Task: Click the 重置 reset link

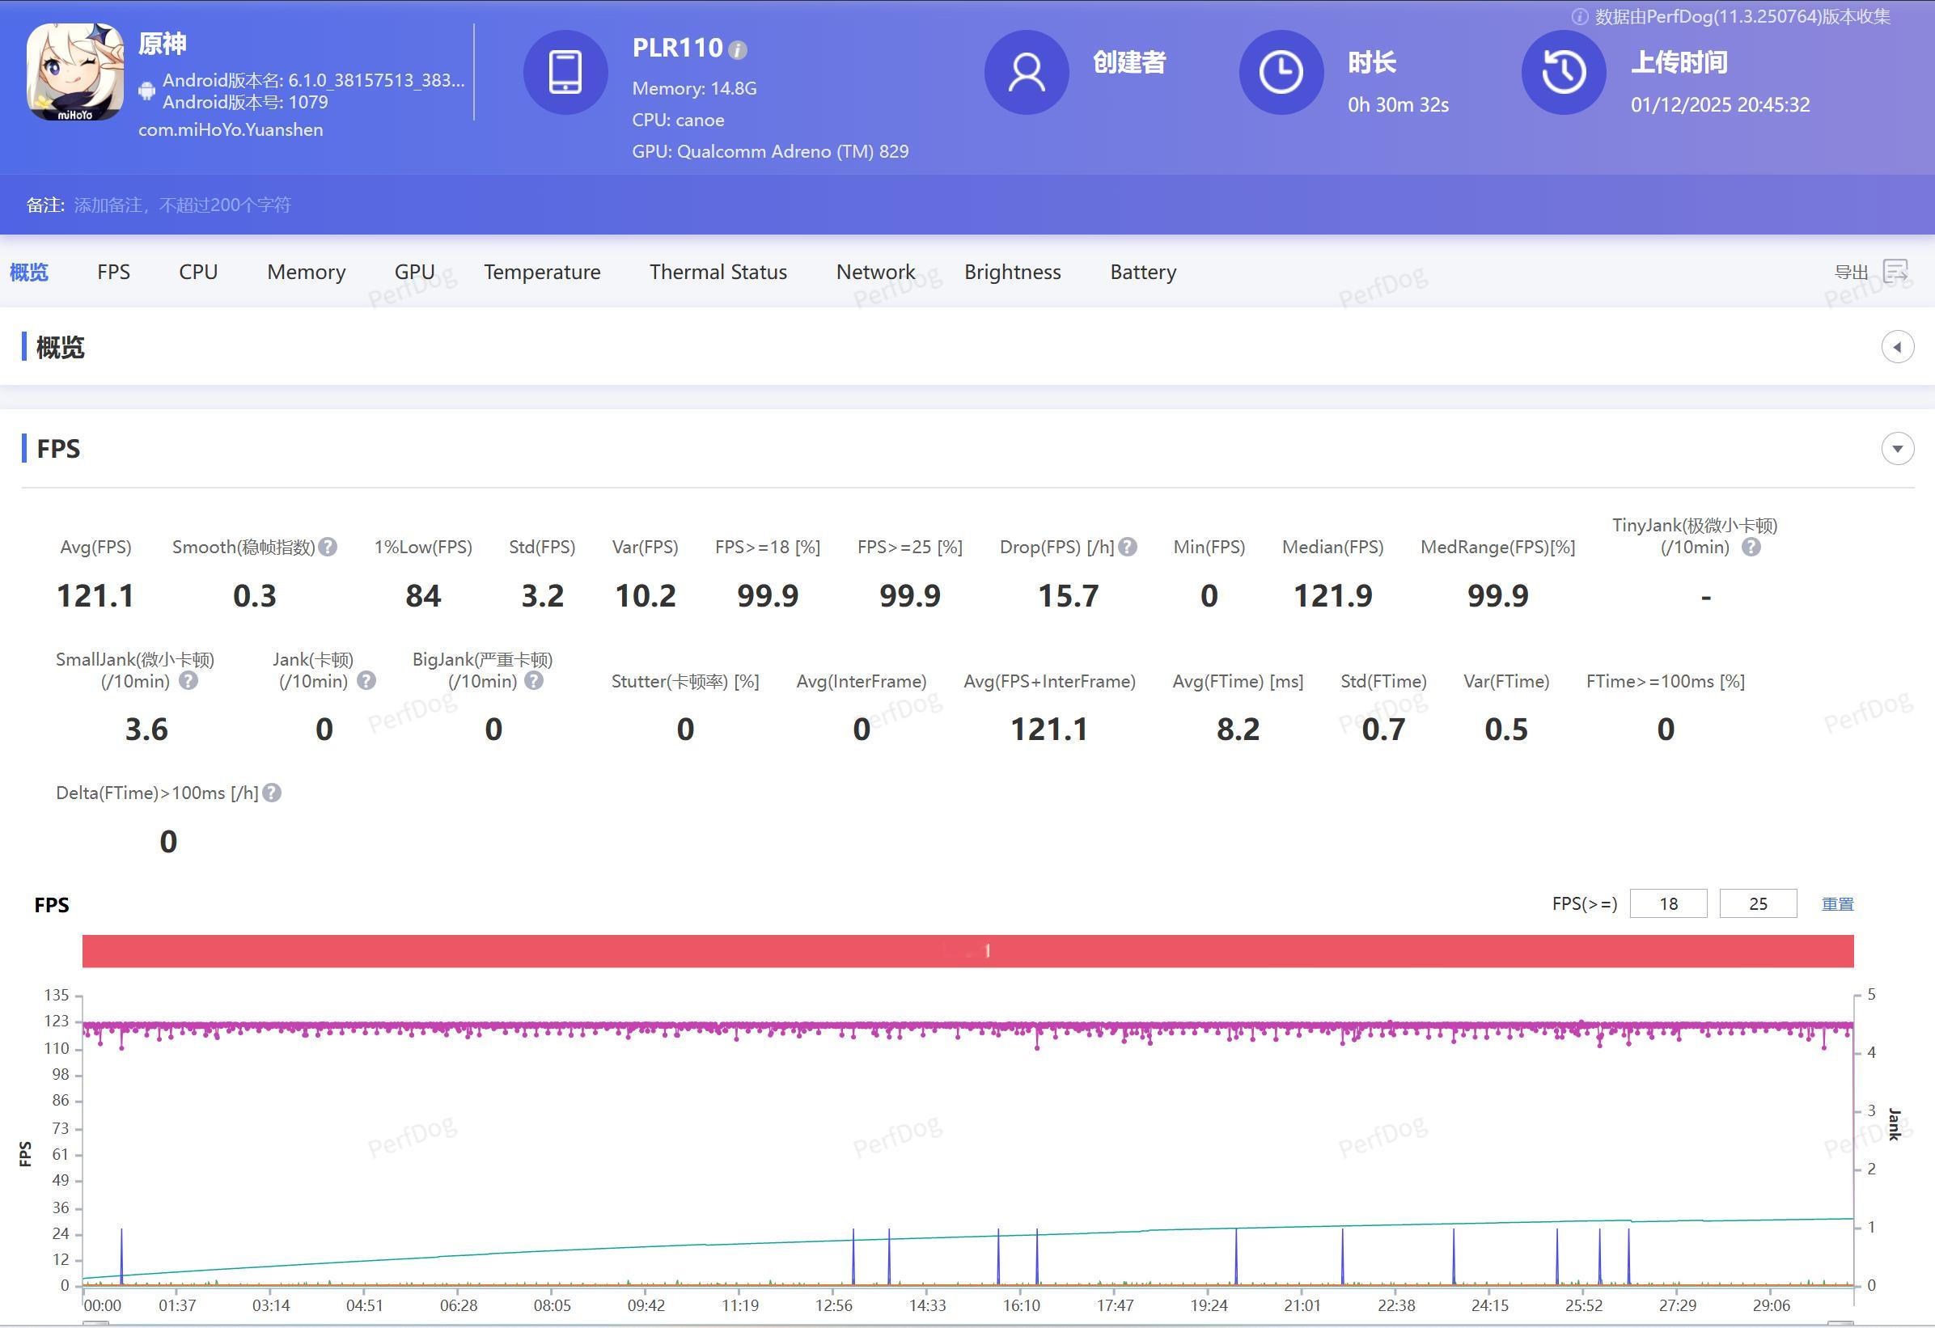Action: [1837, 904]
